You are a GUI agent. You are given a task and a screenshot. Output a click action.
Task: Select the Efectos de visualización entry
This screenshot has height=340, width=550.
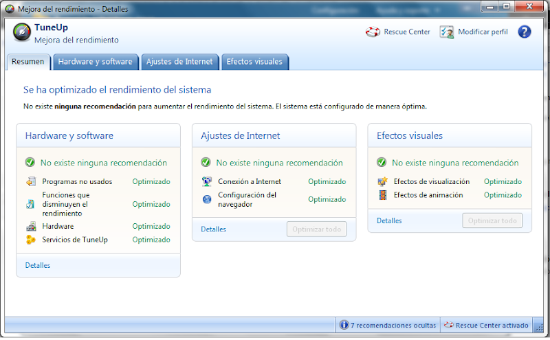click(432, 181)
